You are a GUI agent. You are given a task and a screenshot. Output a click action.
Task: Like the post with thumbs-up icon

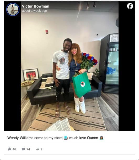9,149
